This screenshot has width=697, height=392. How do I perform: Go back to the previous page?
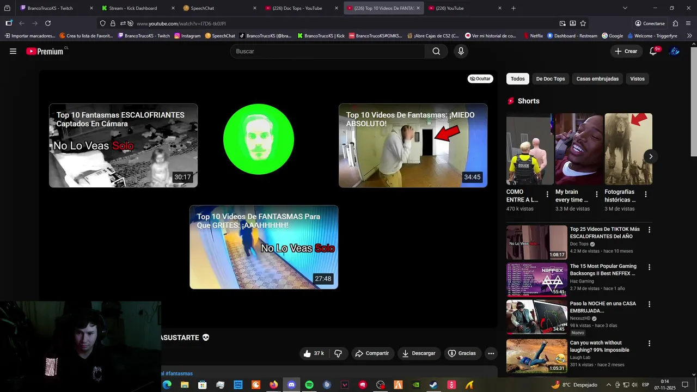click(22, 23)
